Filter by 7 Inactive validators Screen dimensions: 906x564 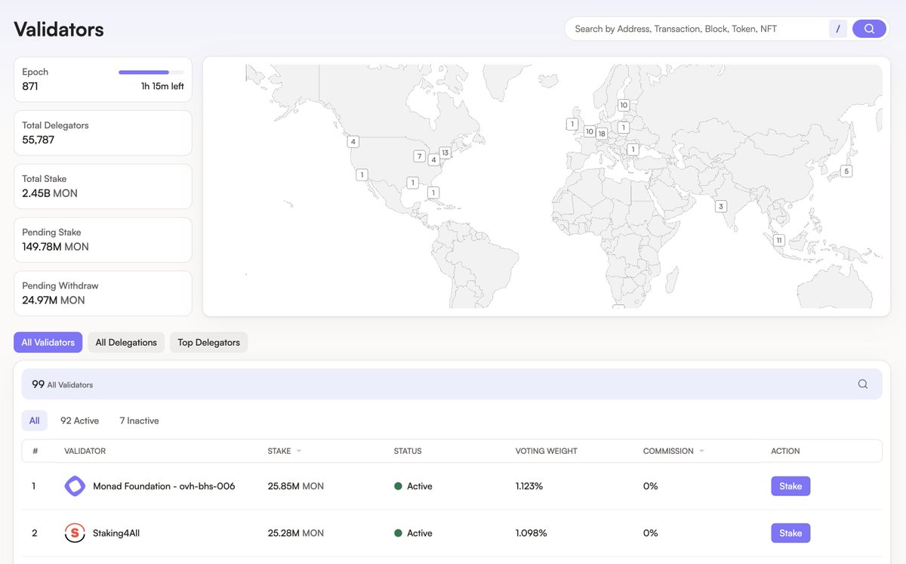coord(139,421)
